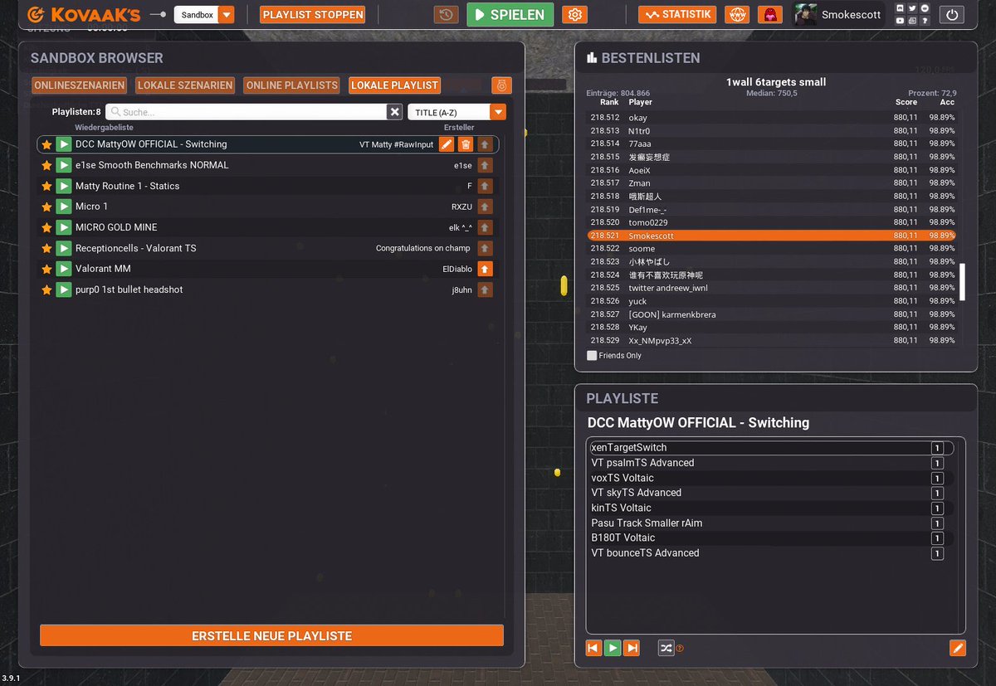Open the YouTube social icon
The image size is (996, 686).
(901, 20)
